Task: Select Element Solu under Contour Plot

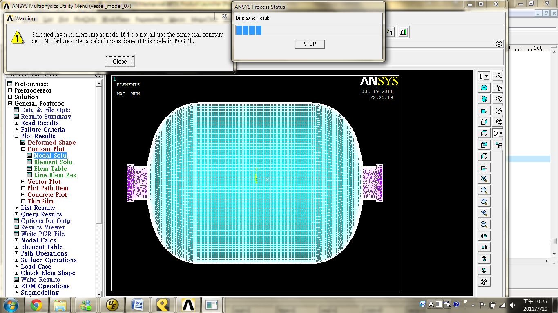Action: pos(53,162)
